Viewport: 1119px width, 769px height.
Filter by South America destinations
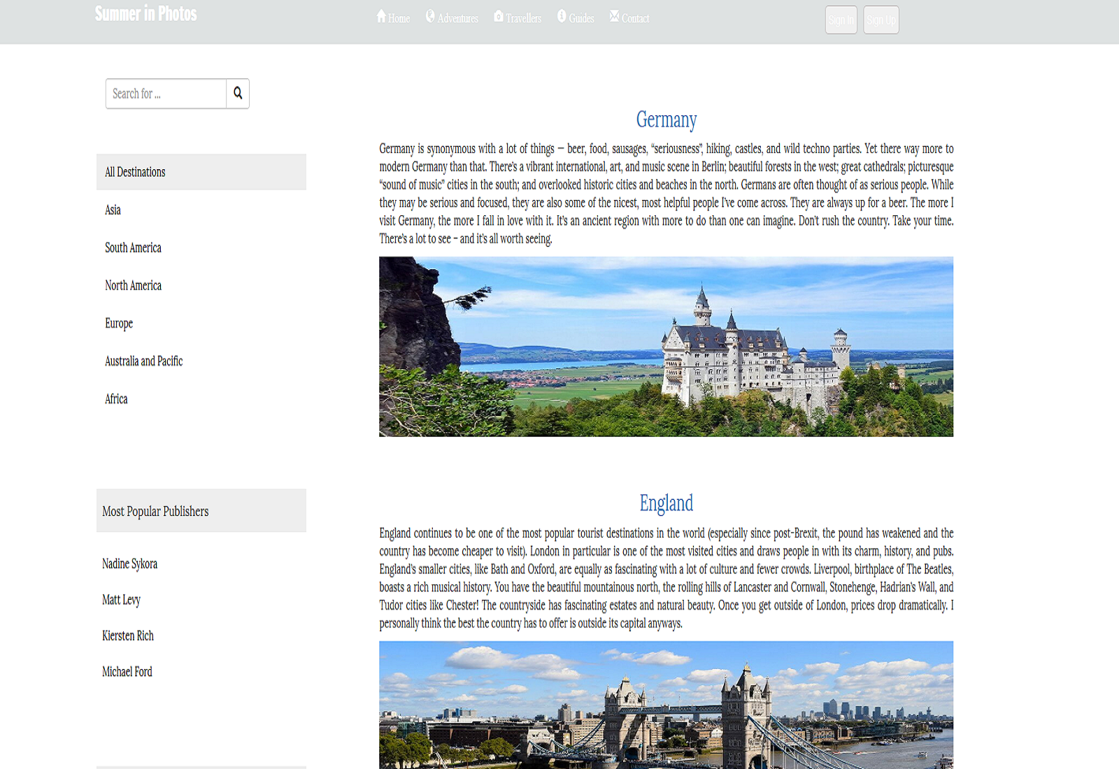133,247
